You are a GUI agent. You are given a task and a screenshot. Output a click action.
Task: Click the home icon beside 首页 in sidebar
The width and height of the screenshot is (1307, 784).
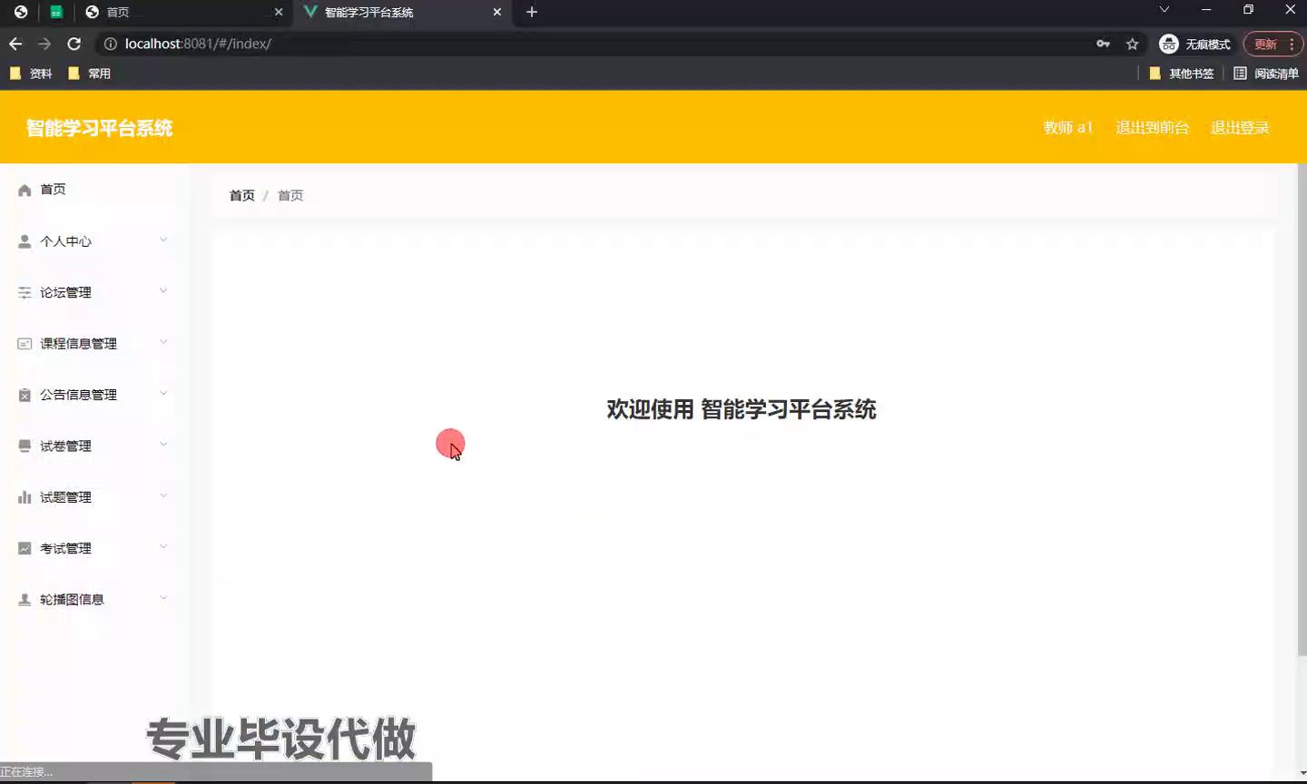[x=25, y=191]
